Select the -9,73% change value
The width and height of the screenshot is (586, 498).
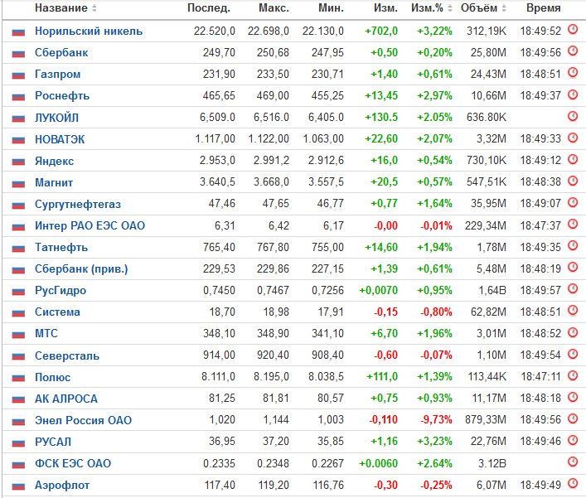436,419
